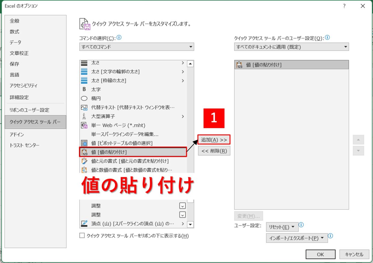Switch to the 数式 category
The image size is (373, 263).
click(35, 31)
